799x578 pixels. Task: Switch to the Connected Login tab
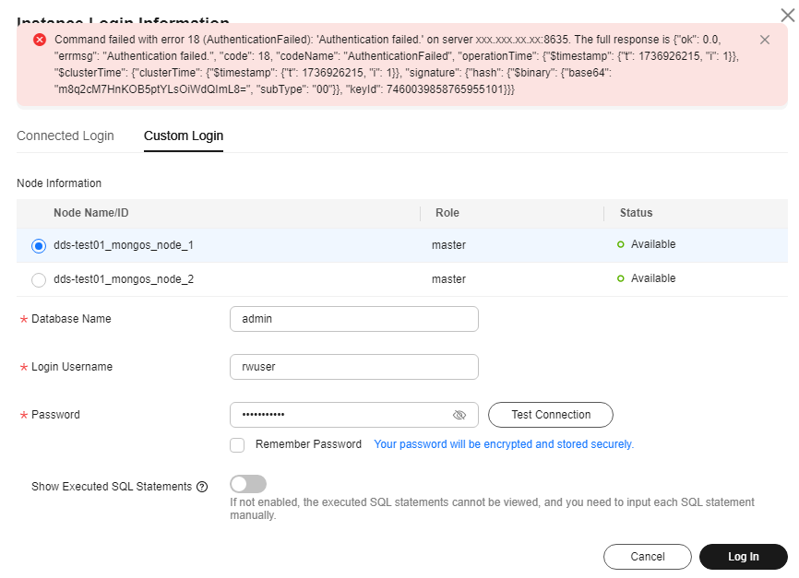point(66,136)
